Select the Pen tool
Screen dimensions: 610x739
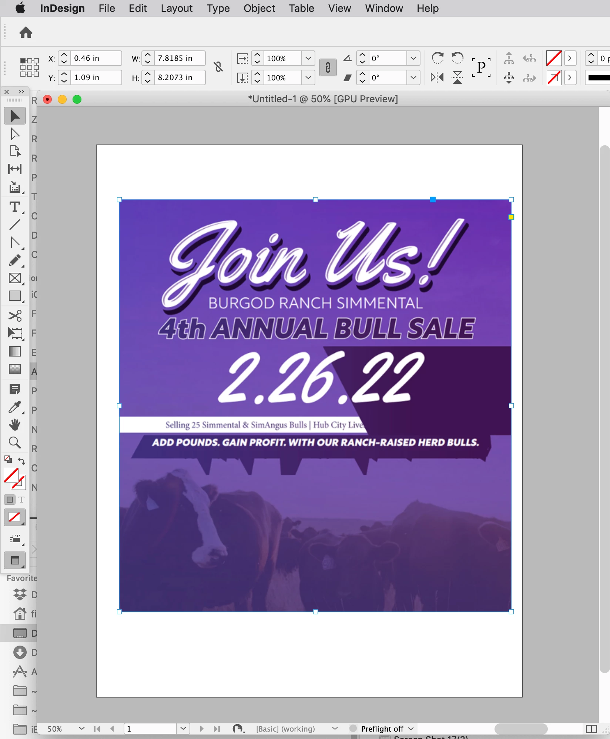tap(15, 243)
